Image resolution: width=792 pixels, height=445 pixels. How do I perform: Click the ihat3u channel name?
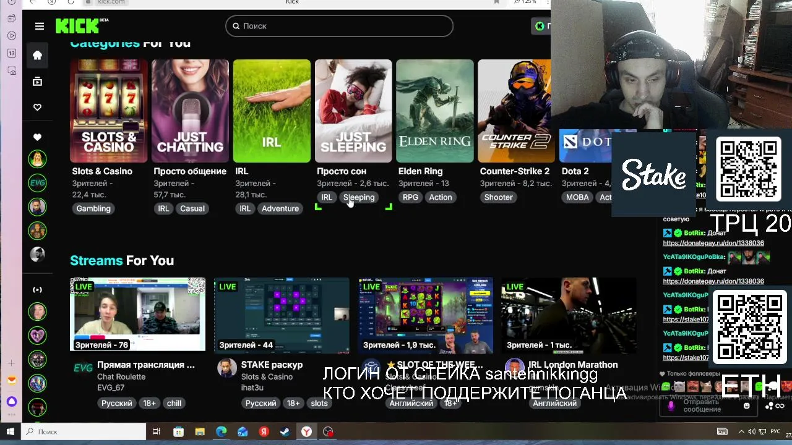(x=252, y=388)
